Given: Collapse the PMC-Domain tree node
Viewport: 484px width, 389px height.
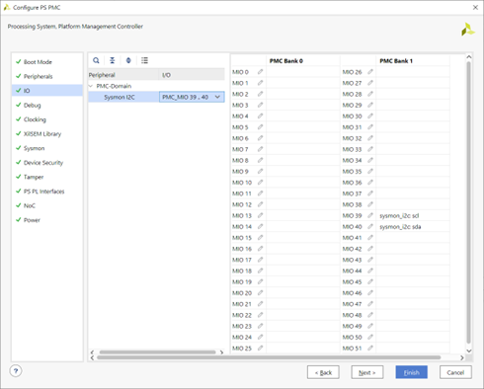Looking at the screenshot, I should pos(91,86).
